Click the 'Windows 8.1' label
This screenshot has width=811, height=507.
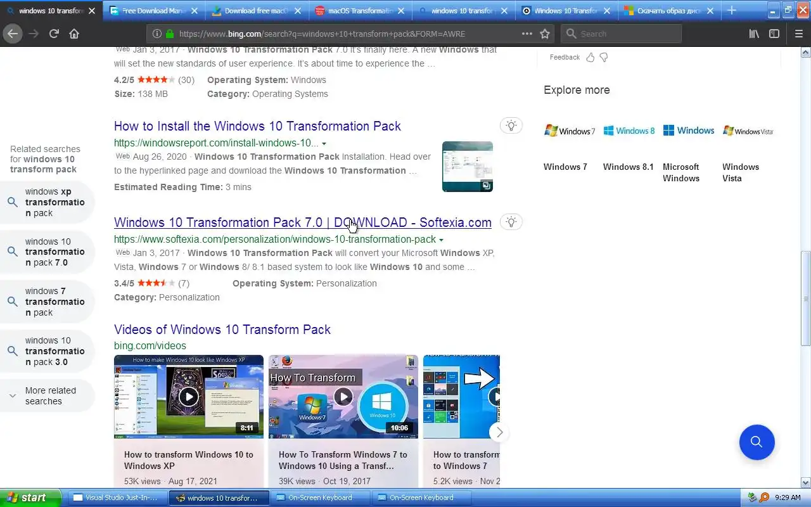click(x=628, y=167)
